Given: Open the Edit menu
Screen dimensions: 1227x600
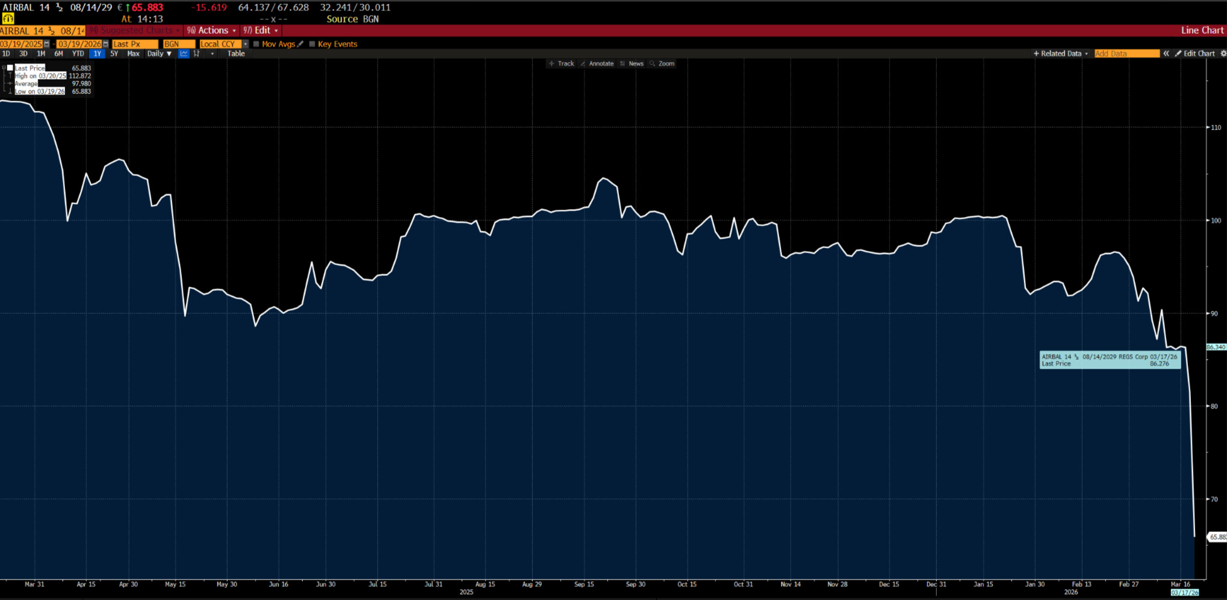Looking at the screenshot, I should click(262, 30).
